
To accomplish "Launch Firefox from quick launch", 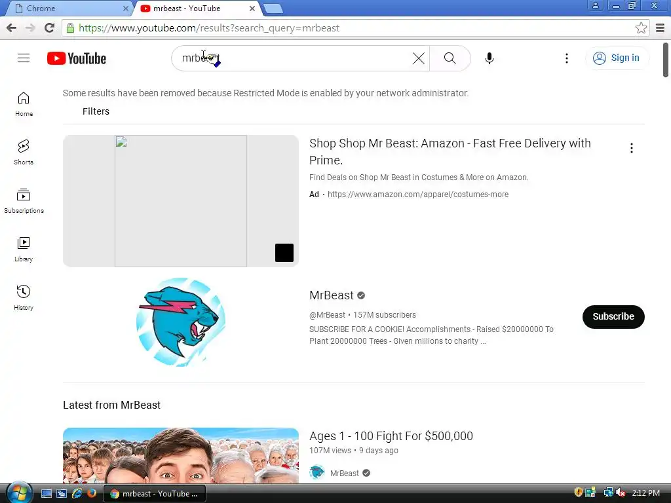I will click(92, 493).
